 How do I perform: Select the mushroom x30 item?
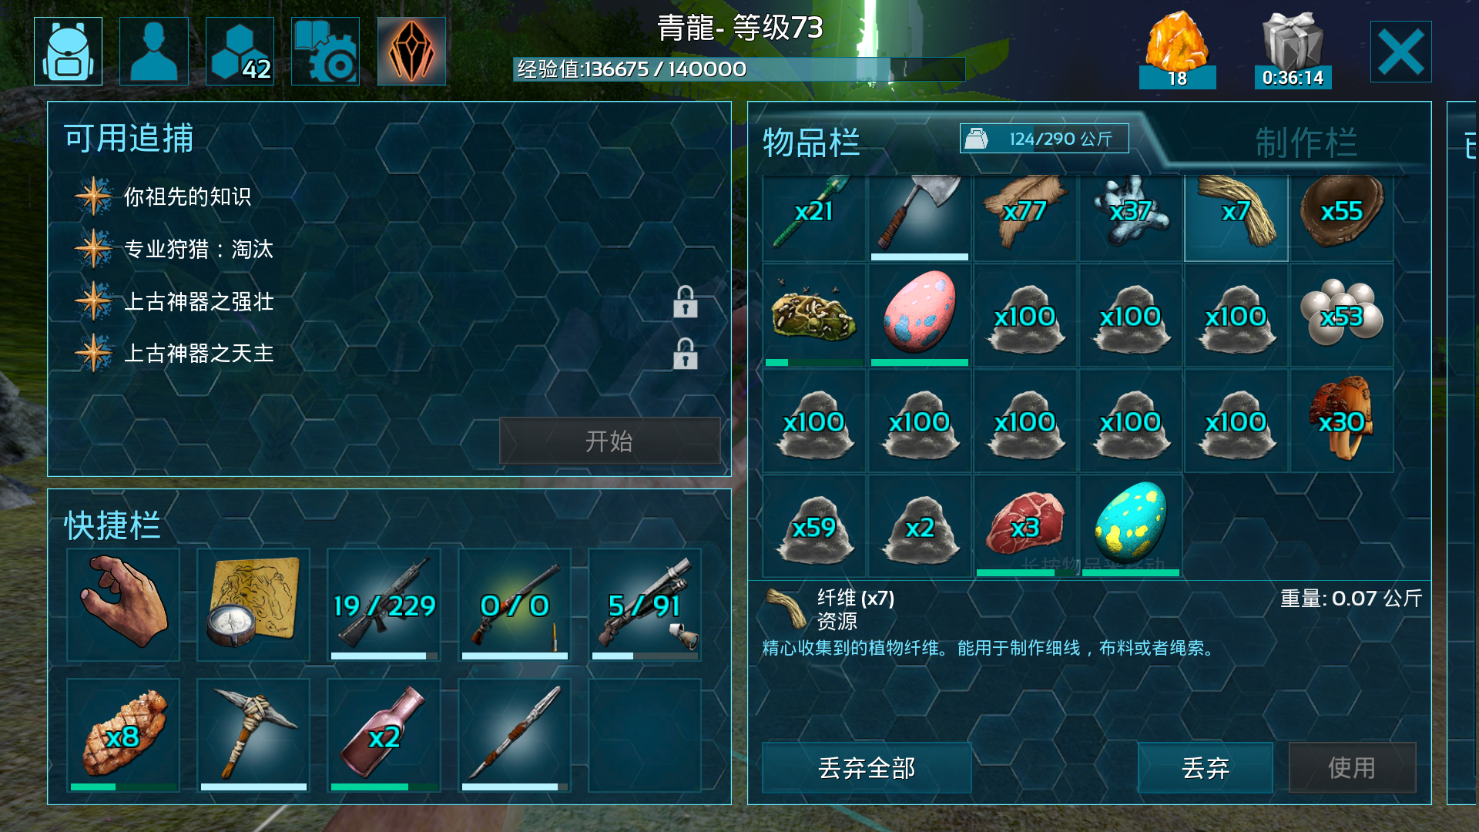(x=1342, y=421)
